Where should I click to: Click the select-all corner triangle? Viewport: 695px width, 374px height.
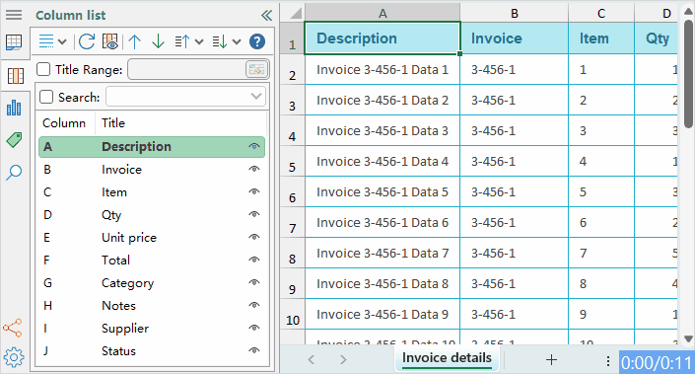pyautogui.click(x=296, y=13)
